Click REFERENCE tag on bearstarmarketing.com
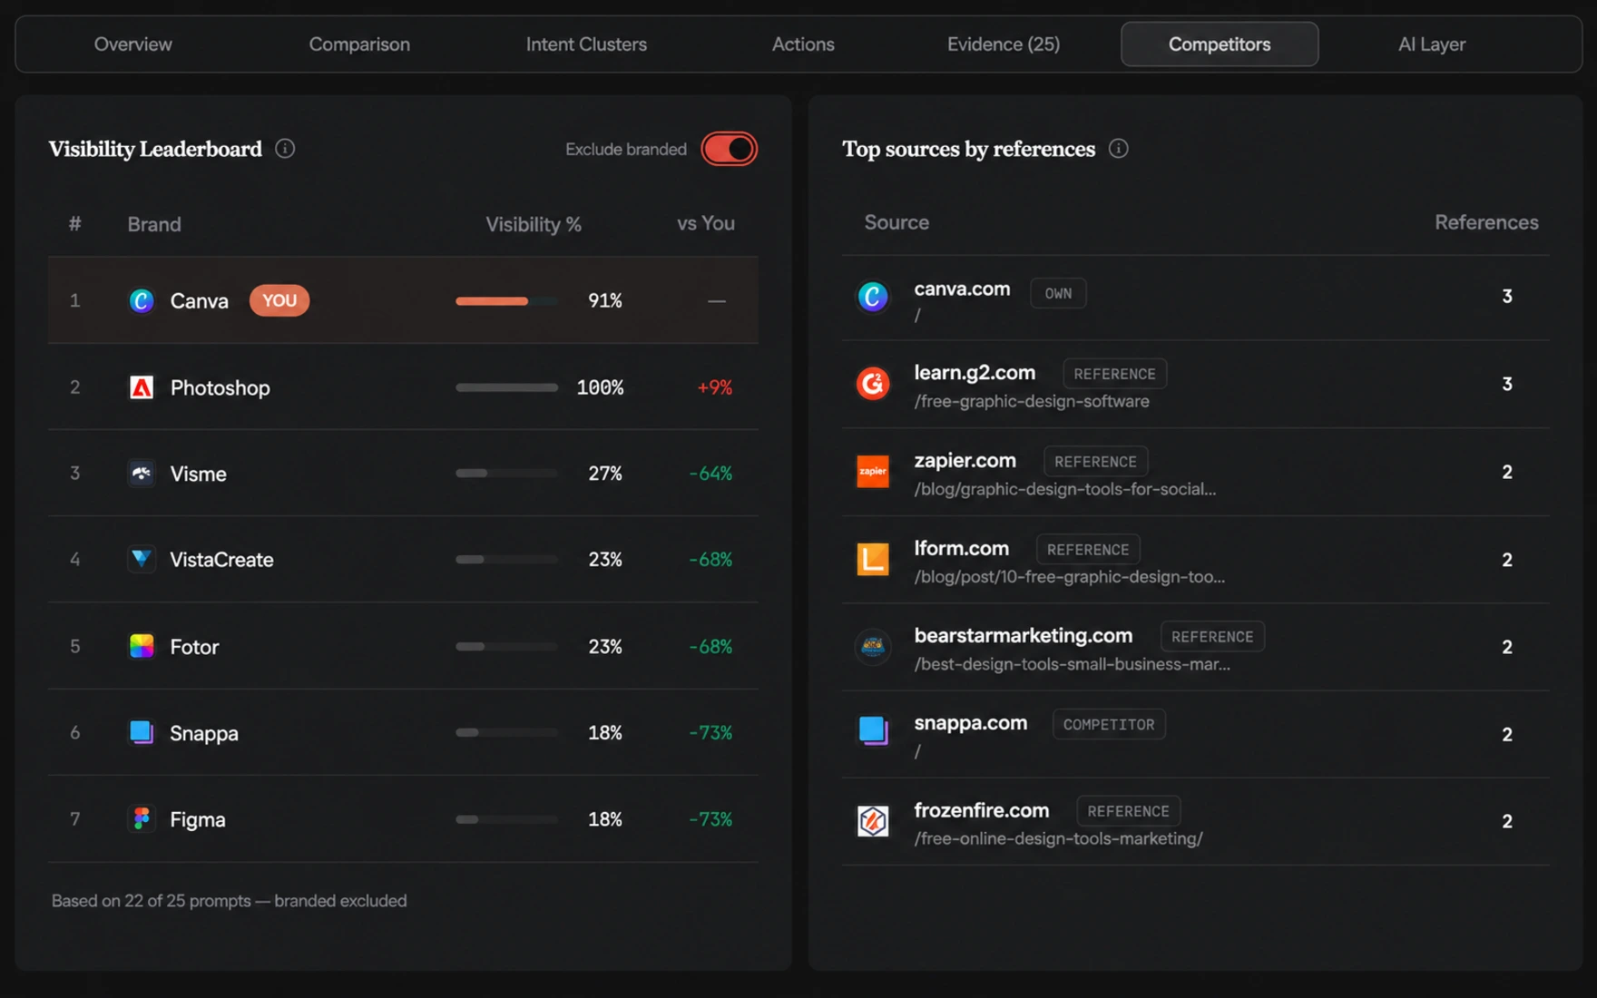Screen dimensions: 1597x998 pyautogui.click(x=1212, y=637)
